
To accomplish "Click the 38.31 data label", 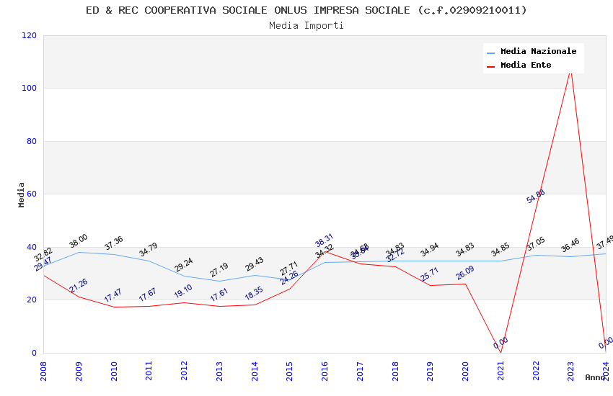I will pos(325,240).
